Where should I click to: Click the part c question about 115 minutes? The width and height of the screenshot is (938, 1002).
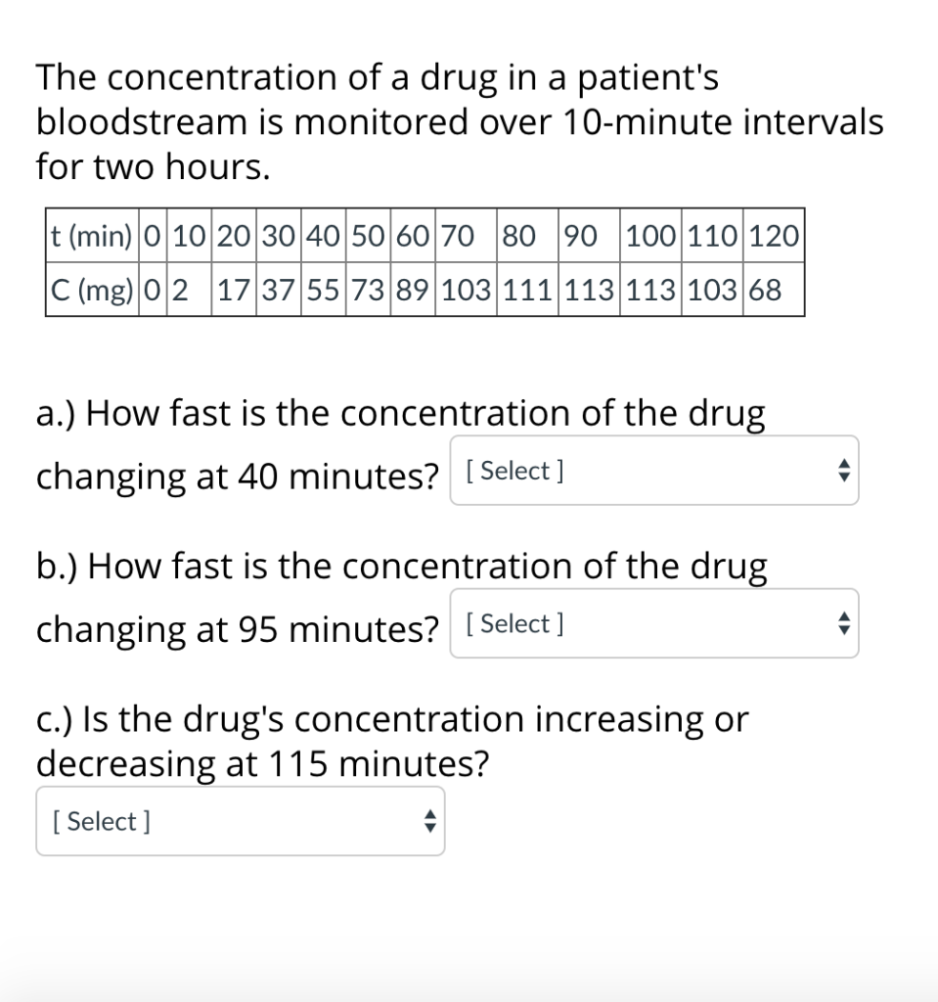(x=391, y=741)
